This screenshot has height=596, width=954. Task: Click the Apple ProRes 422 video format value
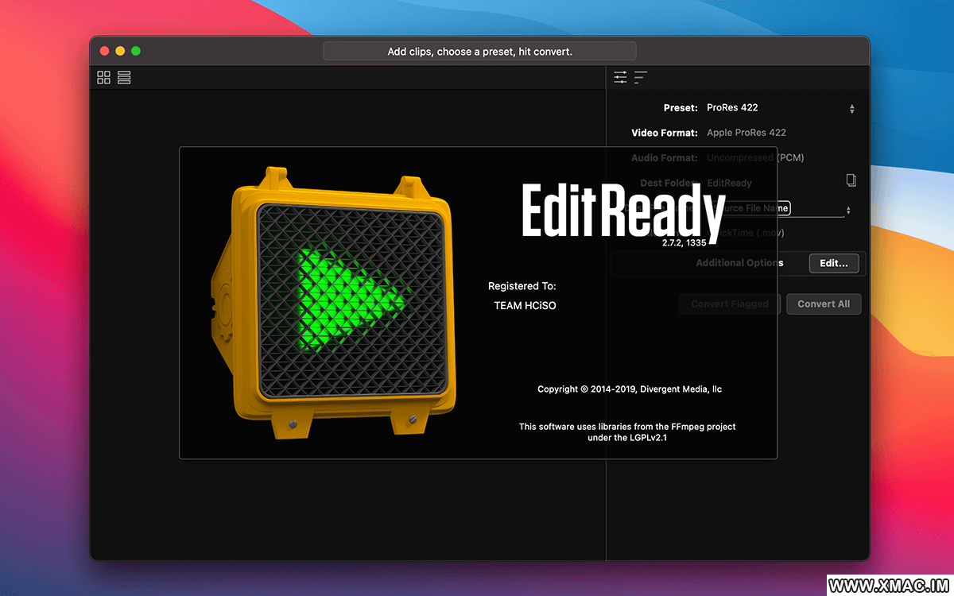tap(746, 133)
